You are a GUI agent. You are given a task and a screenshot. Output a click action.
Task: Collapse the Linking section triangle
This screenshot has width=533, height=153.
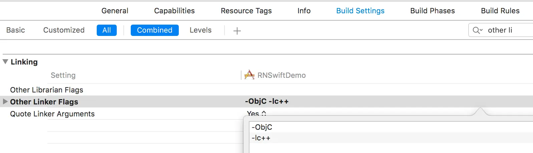point(5,62)
